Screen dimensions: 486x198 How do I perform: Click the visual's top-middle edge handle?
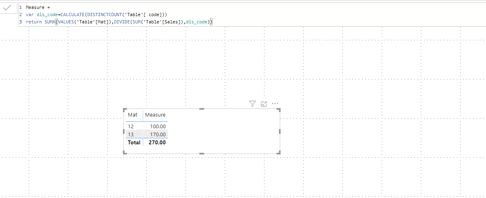[x=202, y=109]
